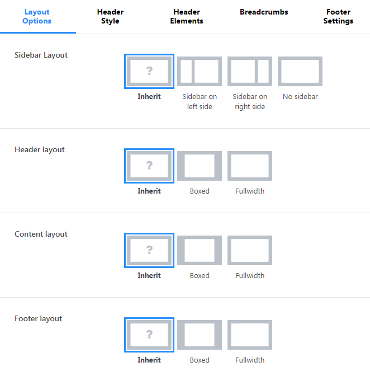The image size is (370, 376).
Task: Open the Layout Options tab
Action: coord(37,16)
